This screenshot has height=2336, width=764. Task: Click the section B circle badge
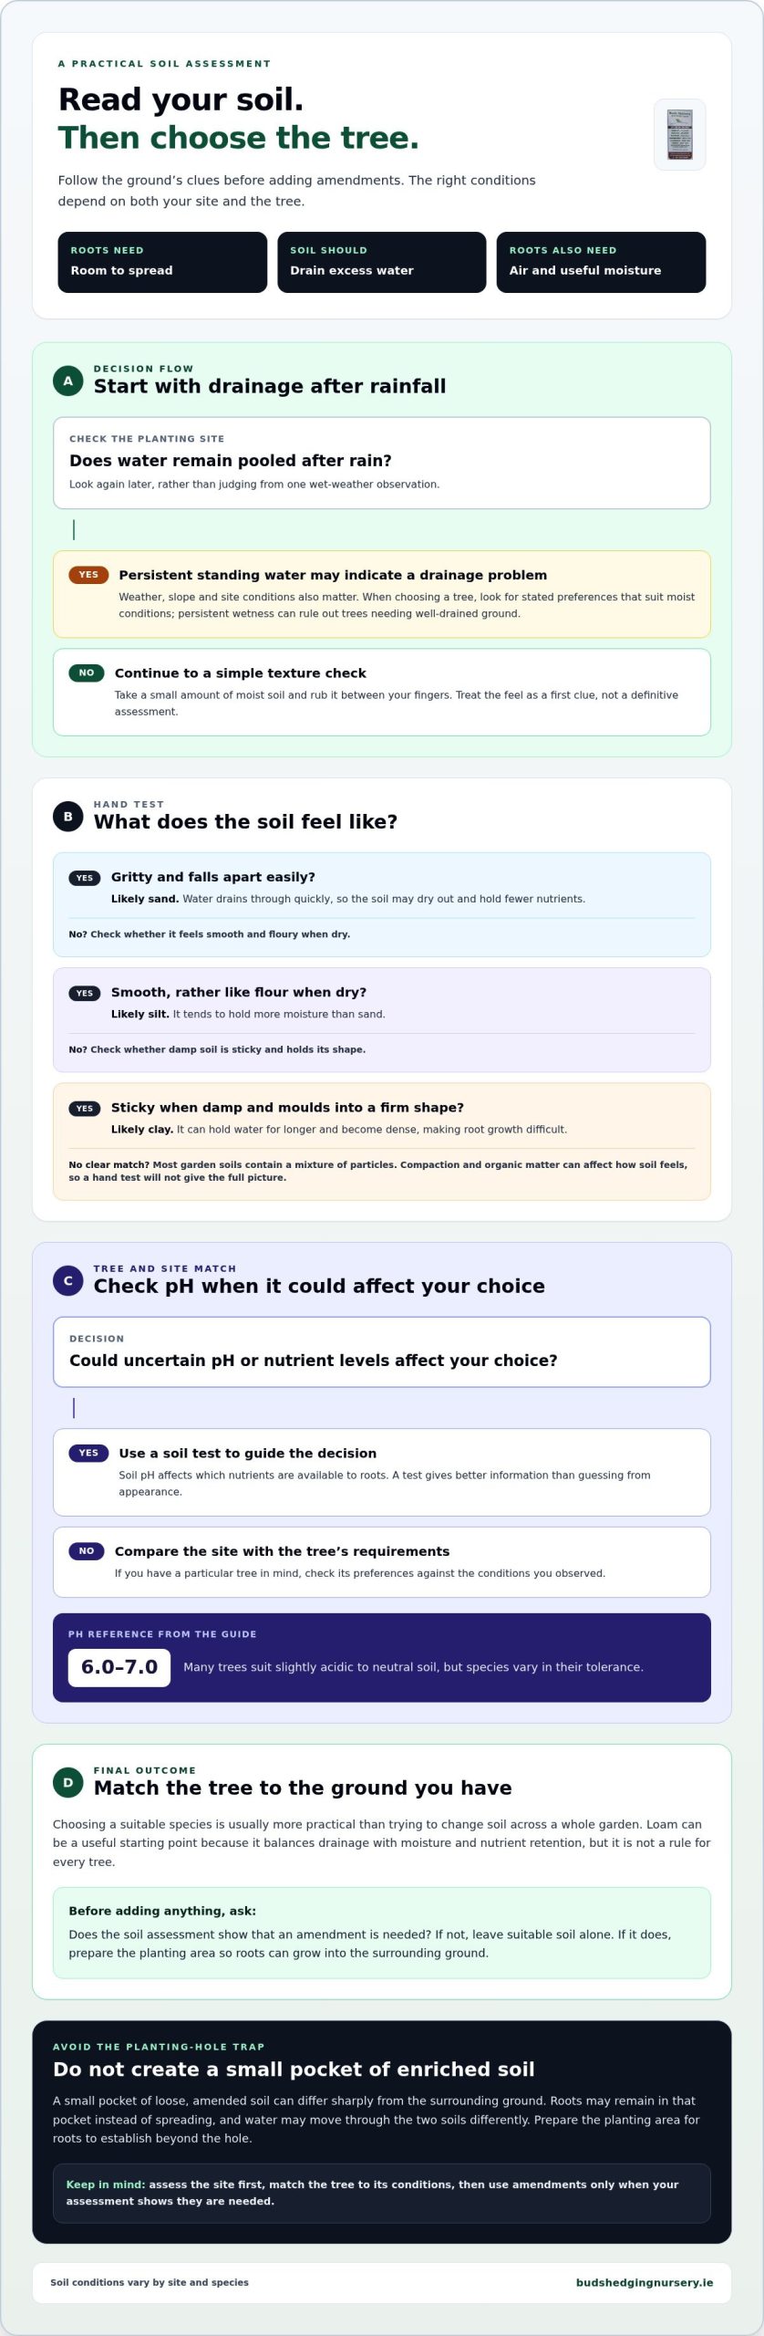(68, 816)
